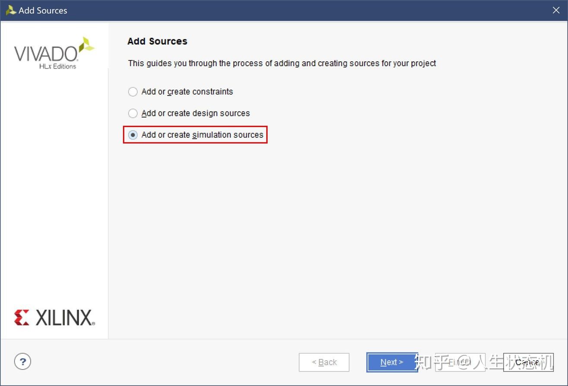This screenshot has width=568, height=386.
Task: Click the bold Add Sources heading
Action: click(x=158, y=41)
